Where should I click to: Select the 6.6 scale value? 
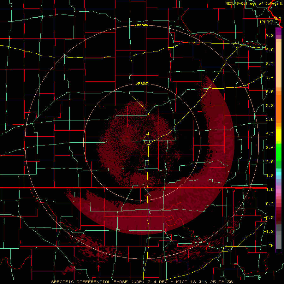[x=270, y=92]
